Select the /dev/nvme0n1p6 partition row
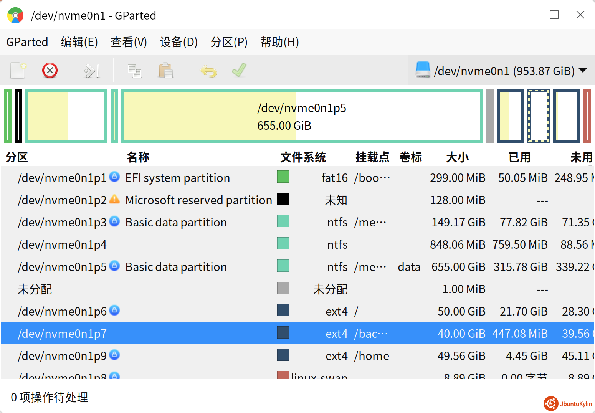 (x=297, y=311)
